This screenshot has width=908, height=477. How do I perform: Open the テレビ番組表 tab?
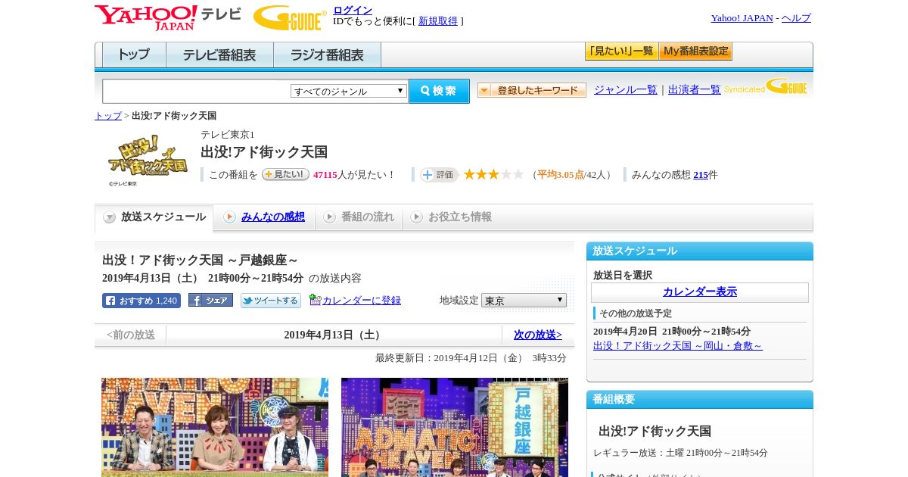[x=219, y=55]
